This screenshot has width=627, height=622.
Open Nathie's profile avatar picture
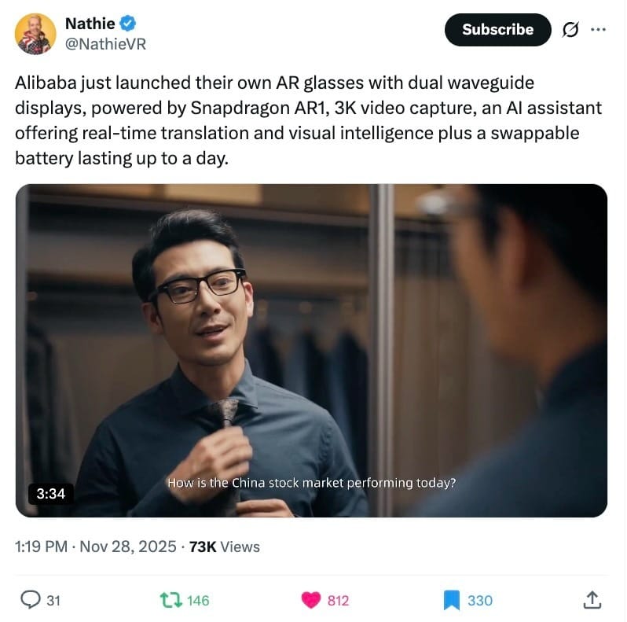[35, 34]
